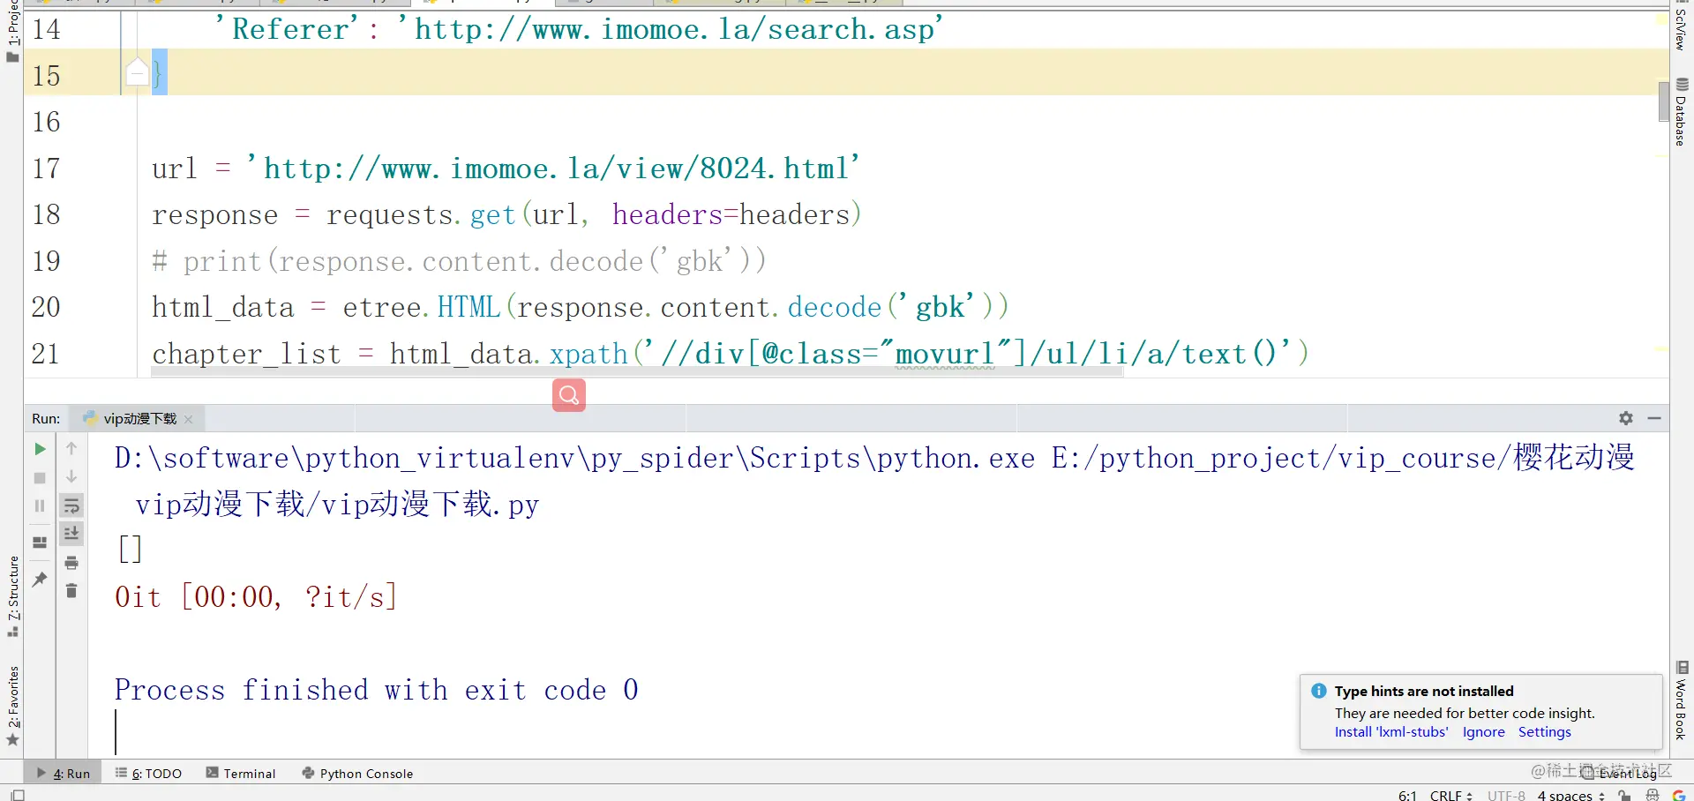
Task: Toggle soft-wrap in run console
Action: tap(71, 505)
